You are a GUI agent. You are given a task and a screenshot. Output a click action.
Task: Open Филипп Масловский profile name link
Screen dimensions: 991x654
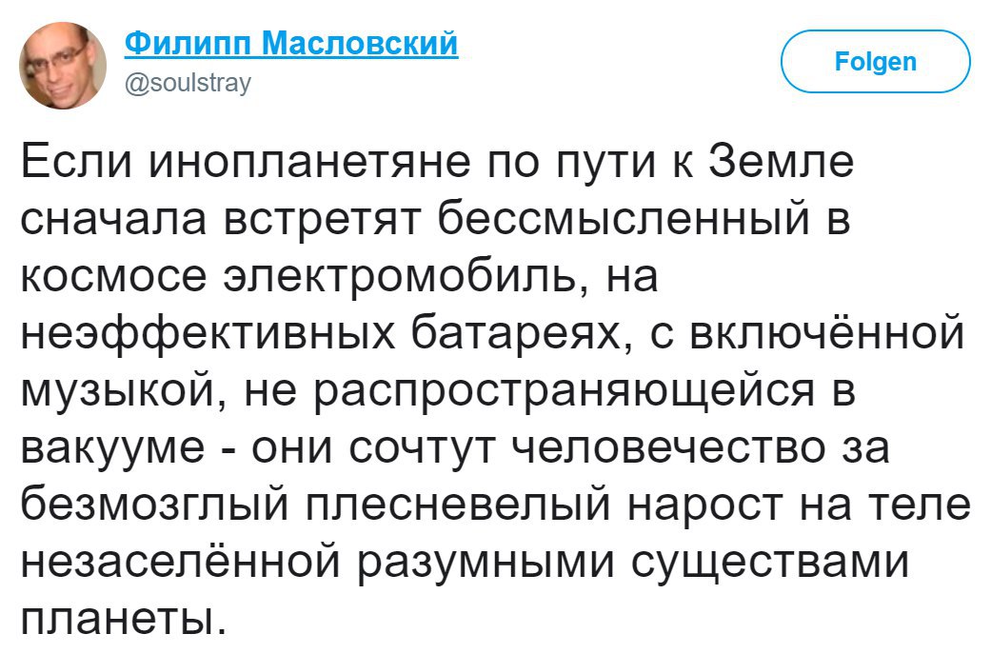[x=291, y=44]
